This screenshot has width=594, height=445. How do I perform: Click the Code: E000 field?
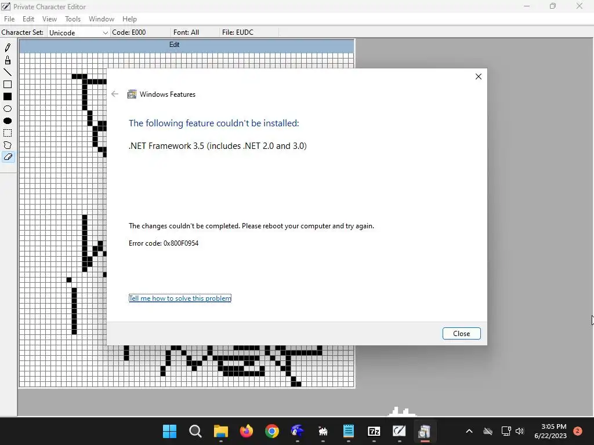tap(129, 32)
